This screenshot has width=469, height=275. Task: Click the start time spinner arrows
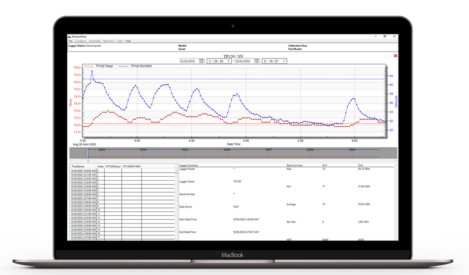tap(229, 61)
